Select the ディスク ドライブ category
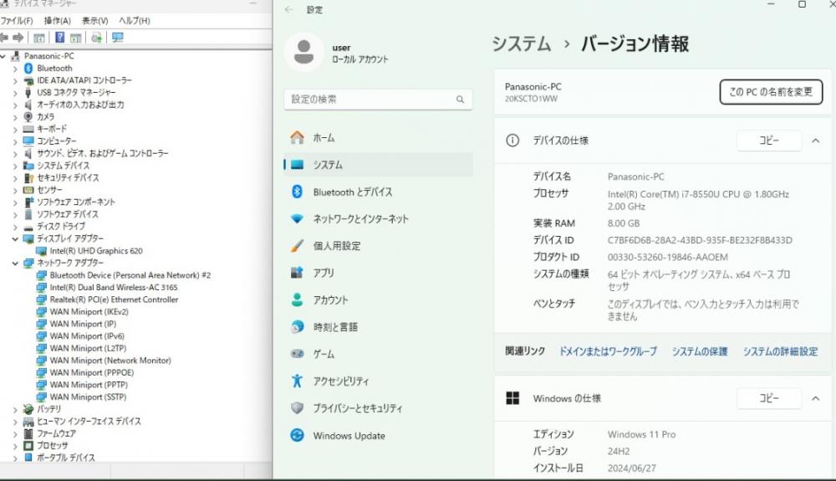 [x=61, y=226]
